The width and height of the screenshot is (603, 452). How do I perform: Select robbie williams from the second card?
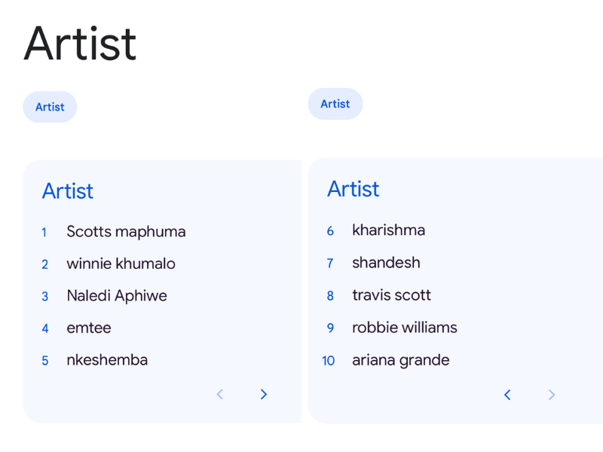click(405, 327)
